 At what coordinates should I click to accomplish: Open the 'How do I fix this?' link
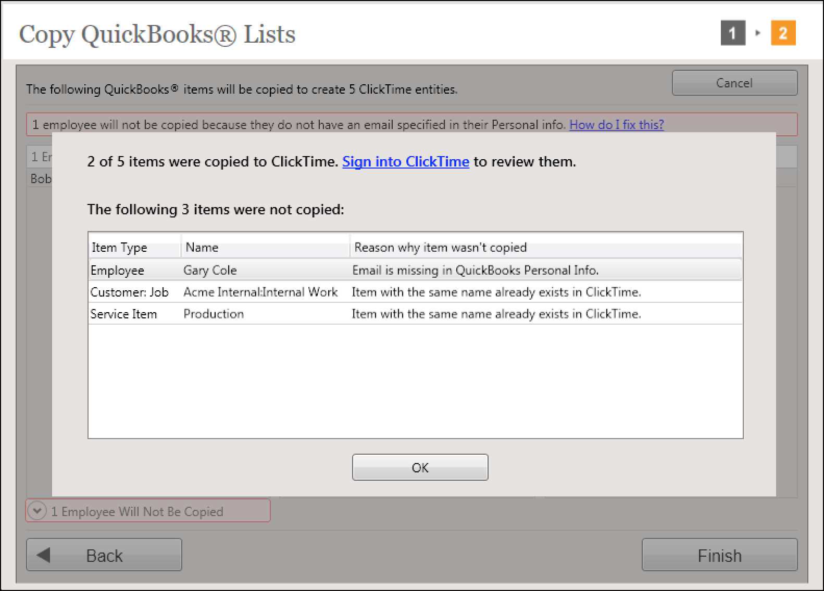[x=617, y=125]
